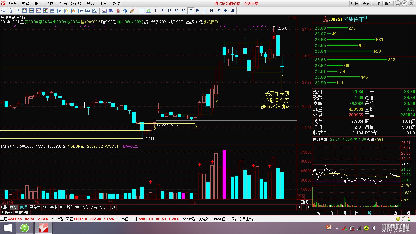The image size is (416, 234).
Task: Switch to SUP决策 indicator tab
Action: tap(81, 207)
